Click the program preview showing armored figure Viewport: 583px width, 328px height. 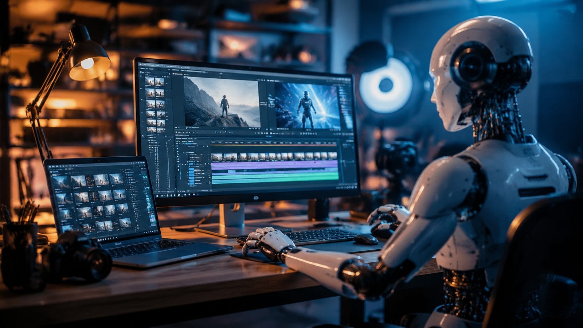pyautogui.click(x=308, y=106)
